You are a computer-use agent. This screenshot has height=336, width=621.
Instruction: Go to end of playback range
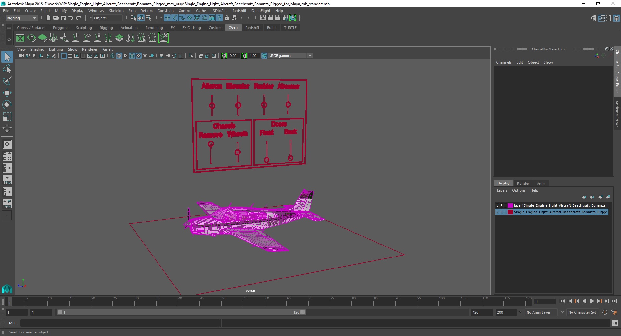click(614, 301)
